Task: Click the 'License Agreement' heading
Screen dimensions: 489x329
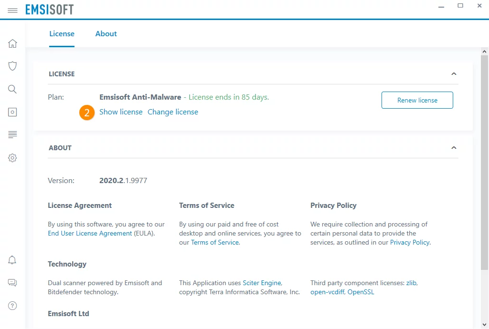Action: [x=80, y=206]
